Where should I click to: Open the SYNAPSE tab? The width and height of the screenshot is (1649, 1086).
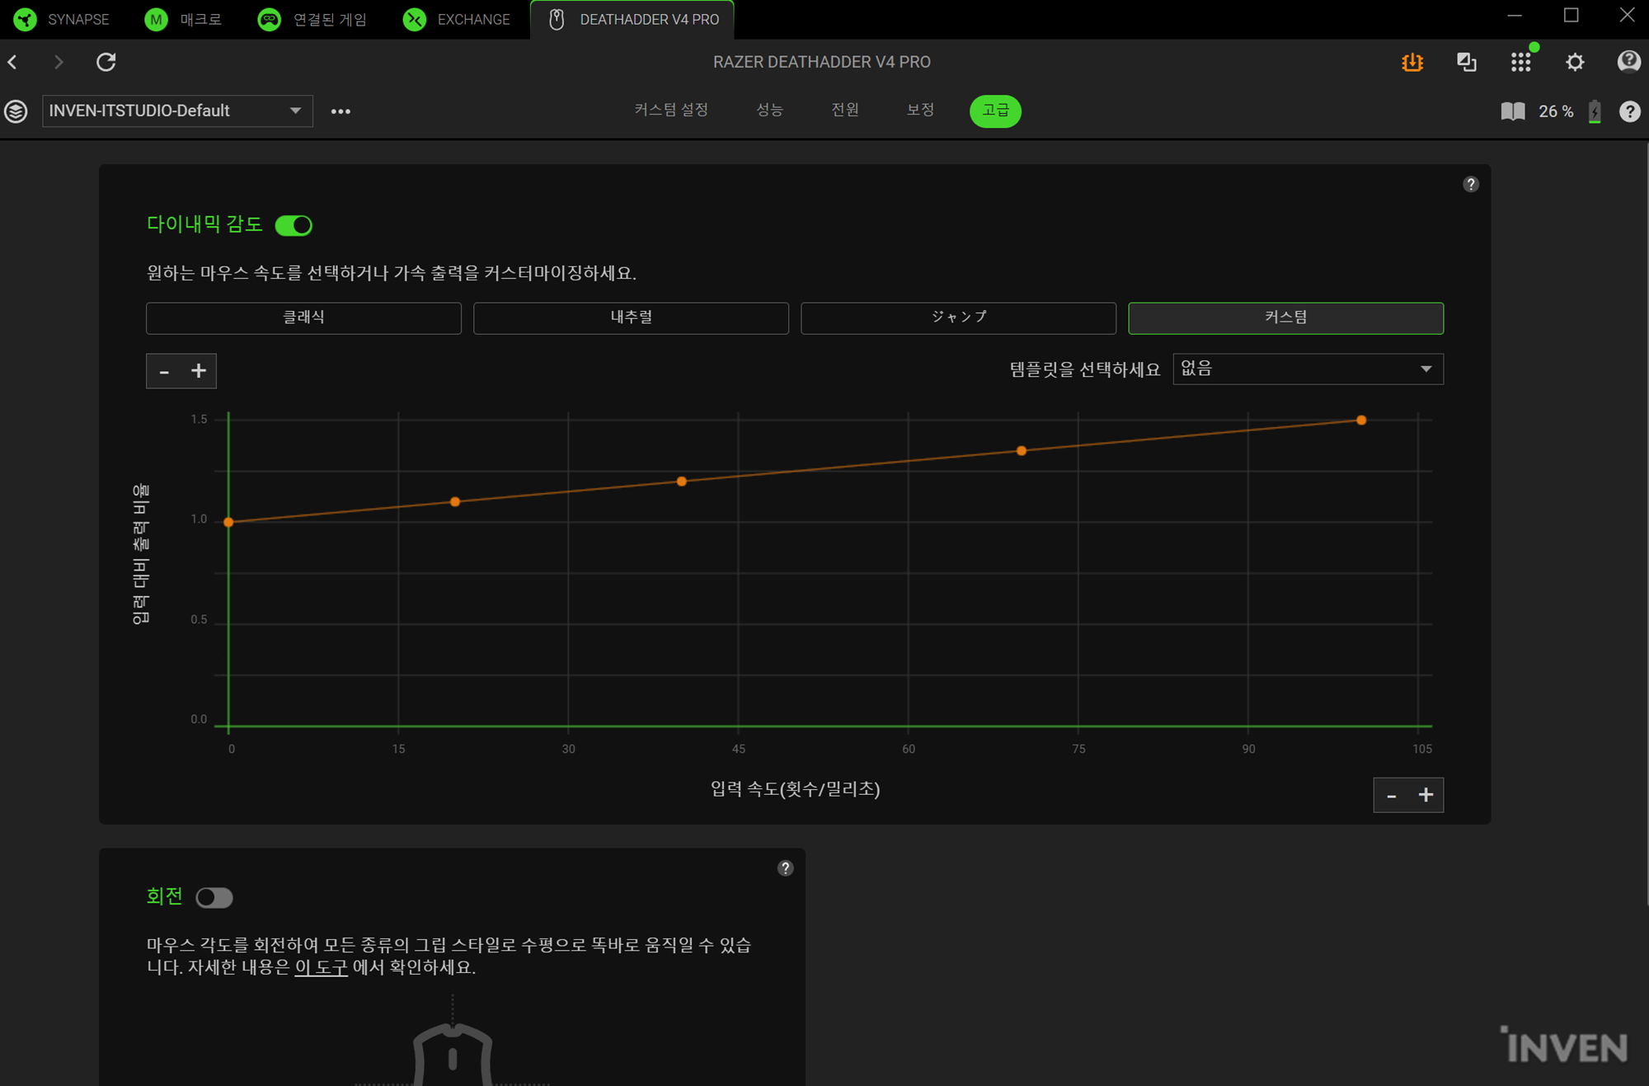pyautogui.click(x=63, y=19)
